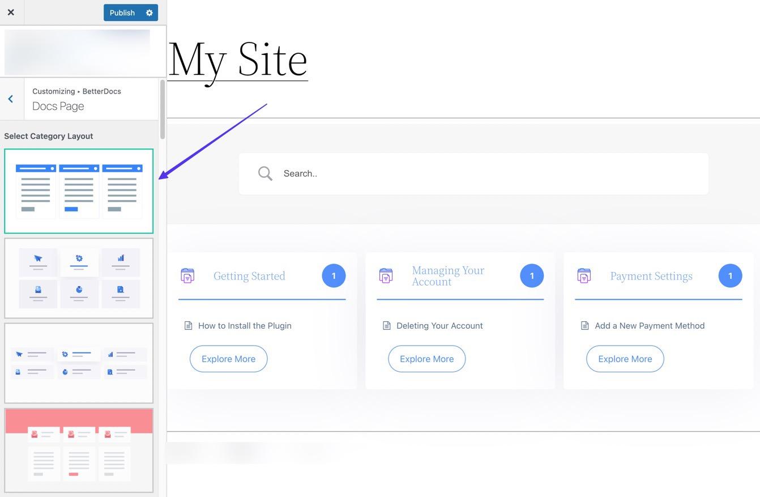Click the Managing Your Account folder icon

pyautogui.click(x=385, y=275)
